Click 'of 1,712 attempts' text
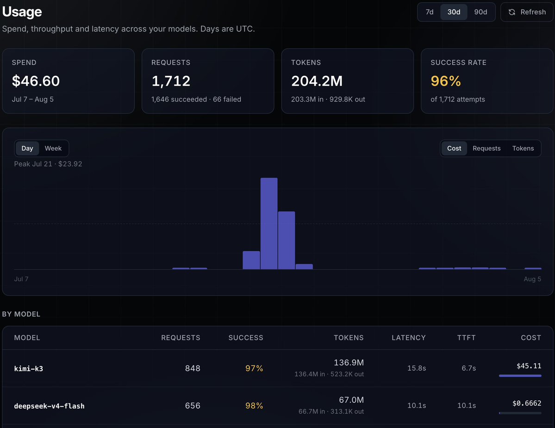Screen dimensions: 555x428 coord(458,99)
